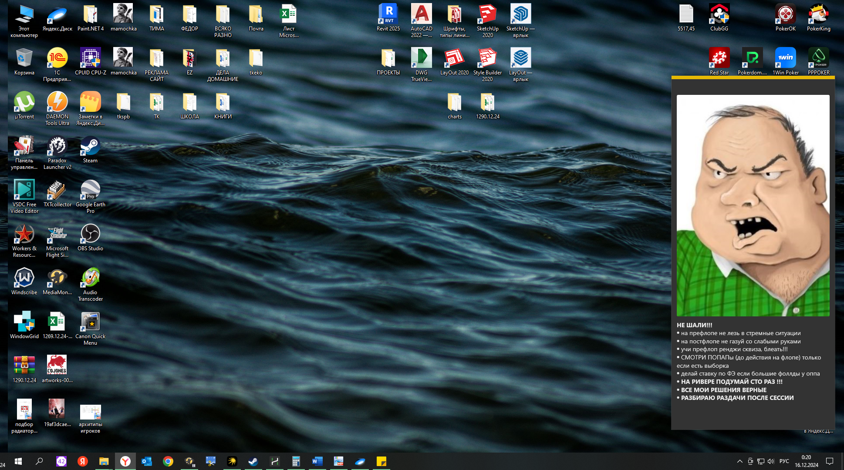Launch the 1Win Poker shortcut
Viewport: 844px width, 470px height.
point(785,62)
